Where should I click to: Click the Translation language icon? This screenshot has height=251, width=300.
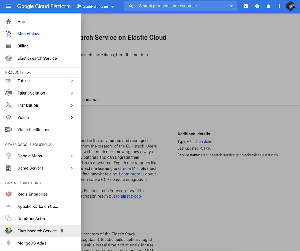tap(9, 105)
